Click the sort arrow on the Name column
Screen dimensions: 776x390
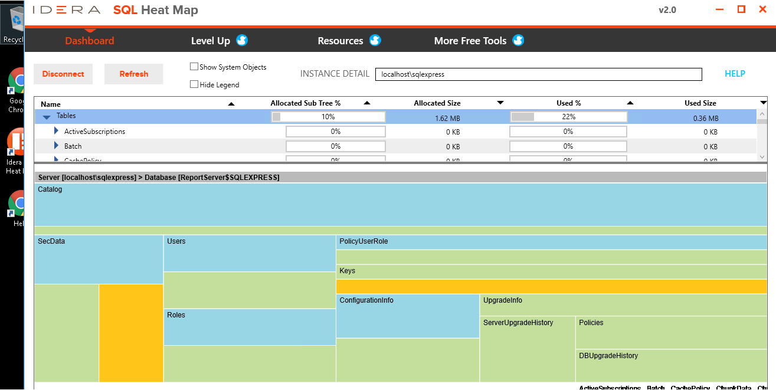point(230,103)
